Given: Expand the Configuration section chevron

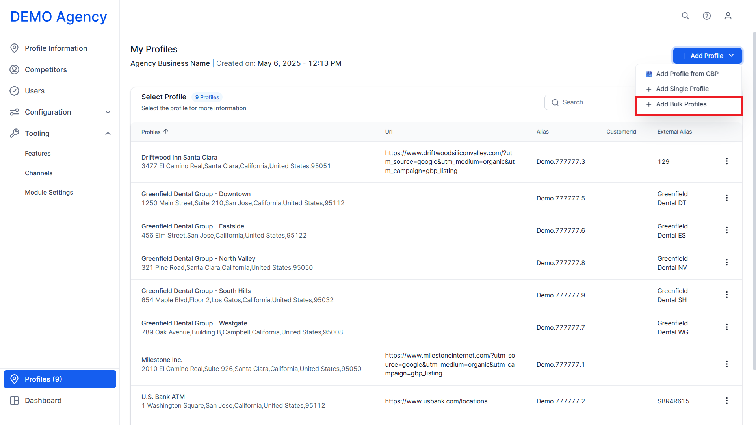Looking at the screenshot, I should 108,112.
